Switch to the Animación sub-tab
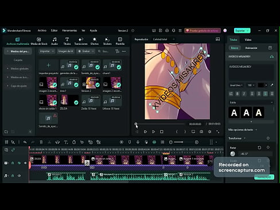This screenshot has width=280, height=210. pos(251,48)
